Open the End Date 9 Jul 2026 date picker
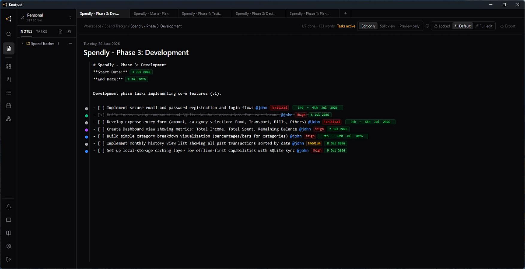Screen dimensions: 525x269 pyautogui.click(x=137, y=79)
